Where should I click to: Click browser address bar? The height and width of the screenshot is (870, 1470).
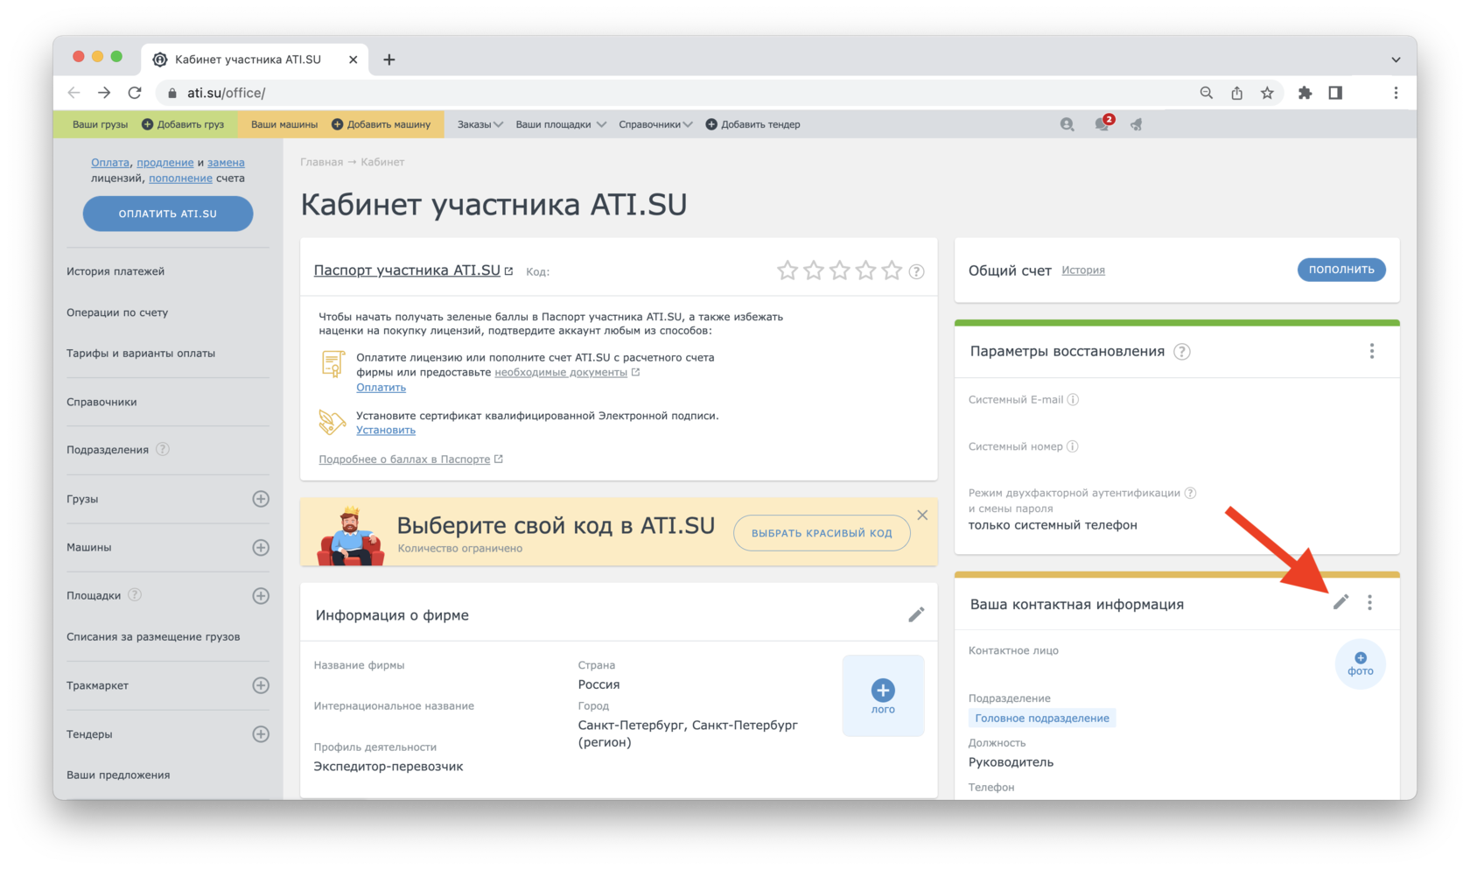click(674, 93)
